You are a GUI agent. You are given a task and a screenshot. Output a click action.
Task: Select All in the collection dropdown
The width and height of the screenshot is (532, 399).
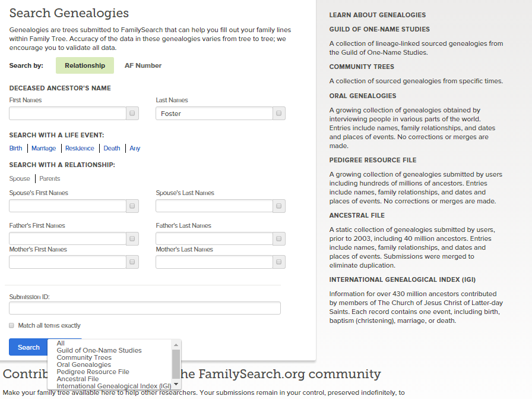tap(59, 343)
